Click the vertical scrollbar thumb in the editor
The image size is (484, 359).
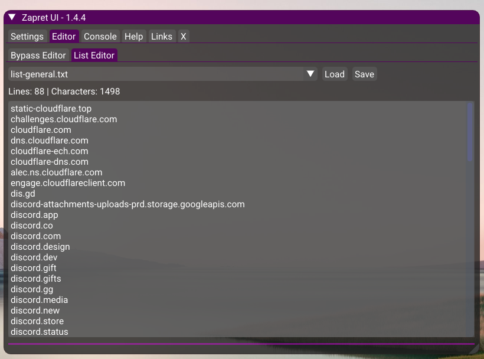coord(470,132)
